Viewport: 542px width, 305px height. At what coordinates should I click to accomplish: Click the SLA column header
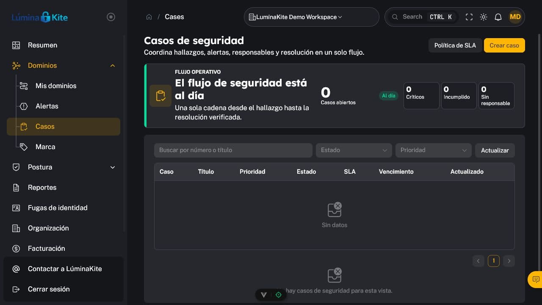click(350, 172)
